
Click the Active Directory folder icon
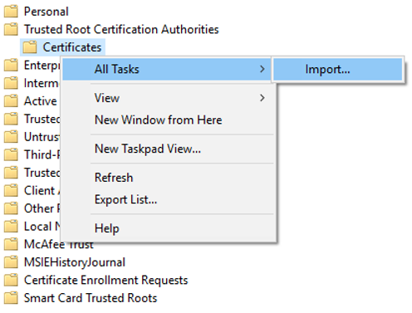[11, 101]
